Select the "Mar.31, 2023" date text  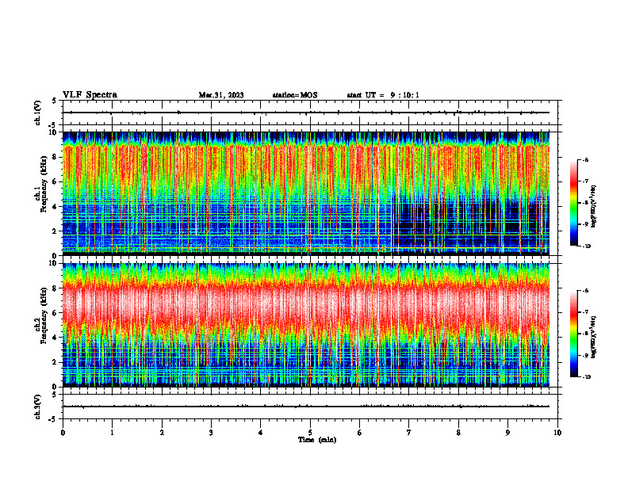point(221,95)
